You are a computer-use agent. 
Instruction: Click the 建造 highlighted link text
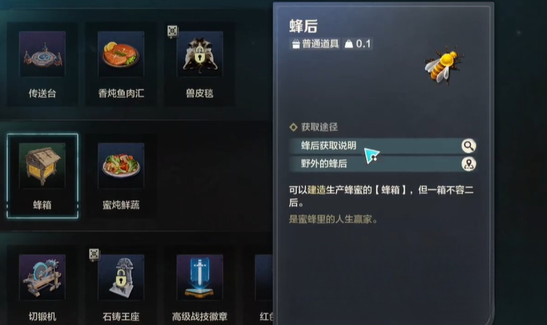tap(316, 190)
